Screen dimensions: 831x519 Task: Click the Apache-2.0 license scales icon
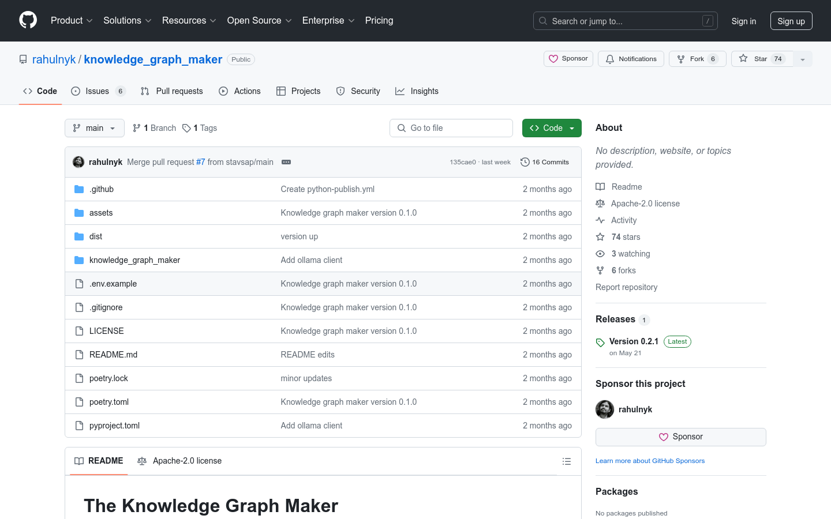coord(600,203)
